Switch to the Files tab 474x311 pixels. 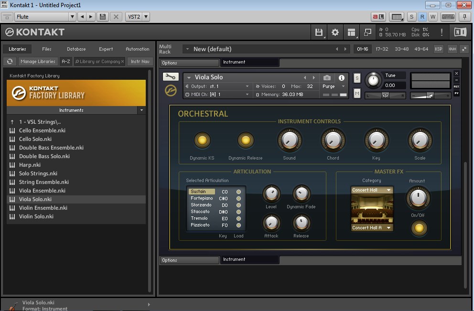coord(47,49)
